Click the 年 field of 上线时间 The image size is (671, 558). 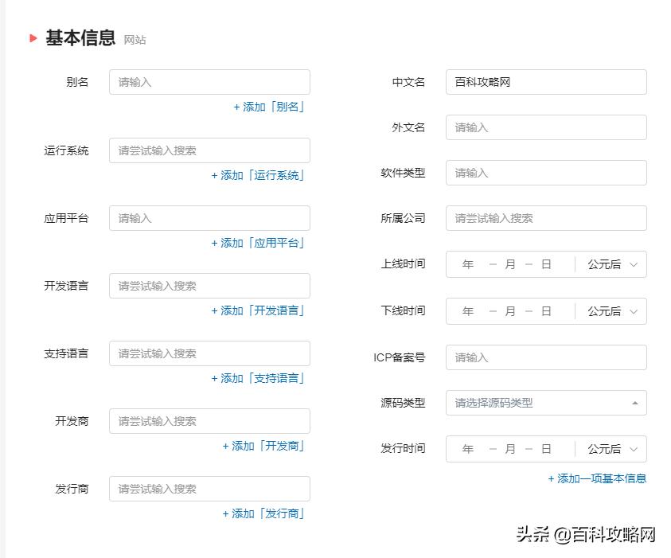(468, 263)
